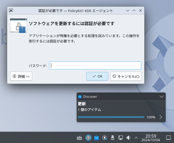Cancel authentication with キャンセル button
This screenshot has height=143, width=174.
[x=126, y=76]
